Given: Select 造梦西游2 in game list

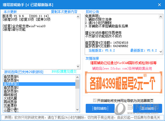Looking at the screenshot, I should (39, 87).
